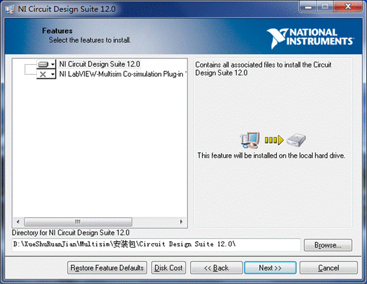Click the hard drive icon in the description pane

click(296, 140)
